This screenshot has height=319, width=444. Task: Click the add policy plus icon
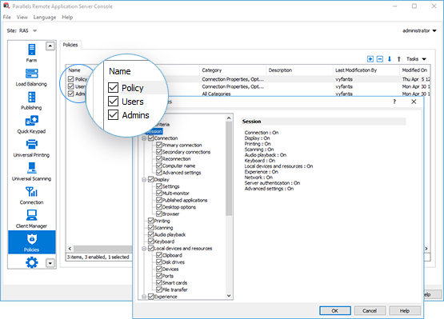[x=370, y=59]
